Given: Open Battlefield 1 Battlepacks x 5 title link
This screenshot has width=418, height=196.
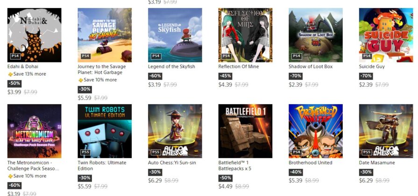Looking at the screenshot, I should pyautogui.click(x=234, y=166).
